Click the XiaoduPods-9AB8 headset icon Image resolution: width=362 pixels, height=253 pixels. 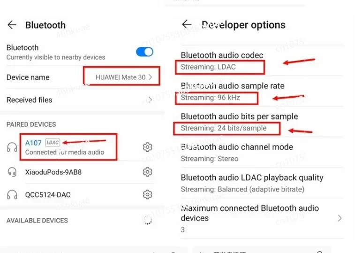point(12,172)
